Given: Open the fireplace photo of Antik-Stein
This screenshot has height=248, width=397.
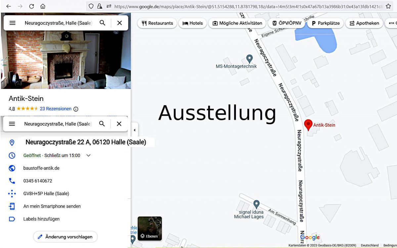Looking at the screenshot, I should 66,60.
